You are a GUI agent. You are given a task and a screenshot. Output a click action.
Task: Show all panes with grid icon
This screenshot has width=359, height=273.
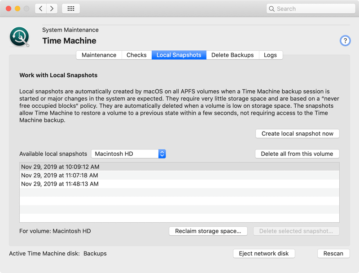71,9
